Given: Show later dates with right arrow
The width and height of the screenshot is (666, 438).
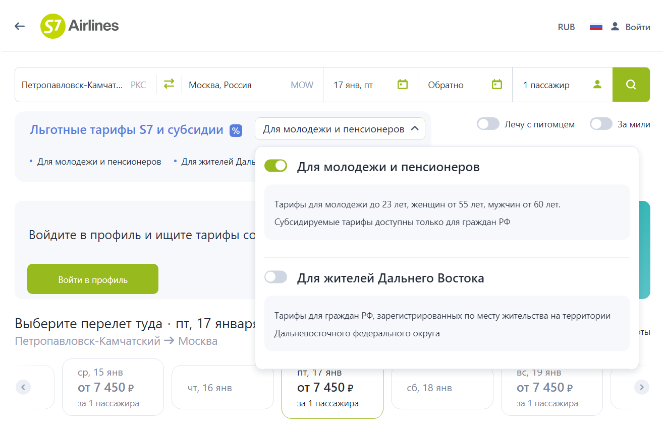Looking at the screenshot, I should pyautogui.click(x=642, y=387).
